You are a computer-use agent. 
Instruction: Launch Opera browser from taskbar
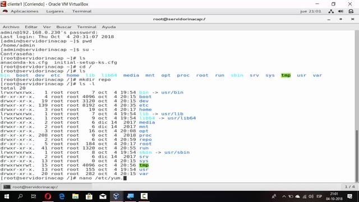(48, 196)
